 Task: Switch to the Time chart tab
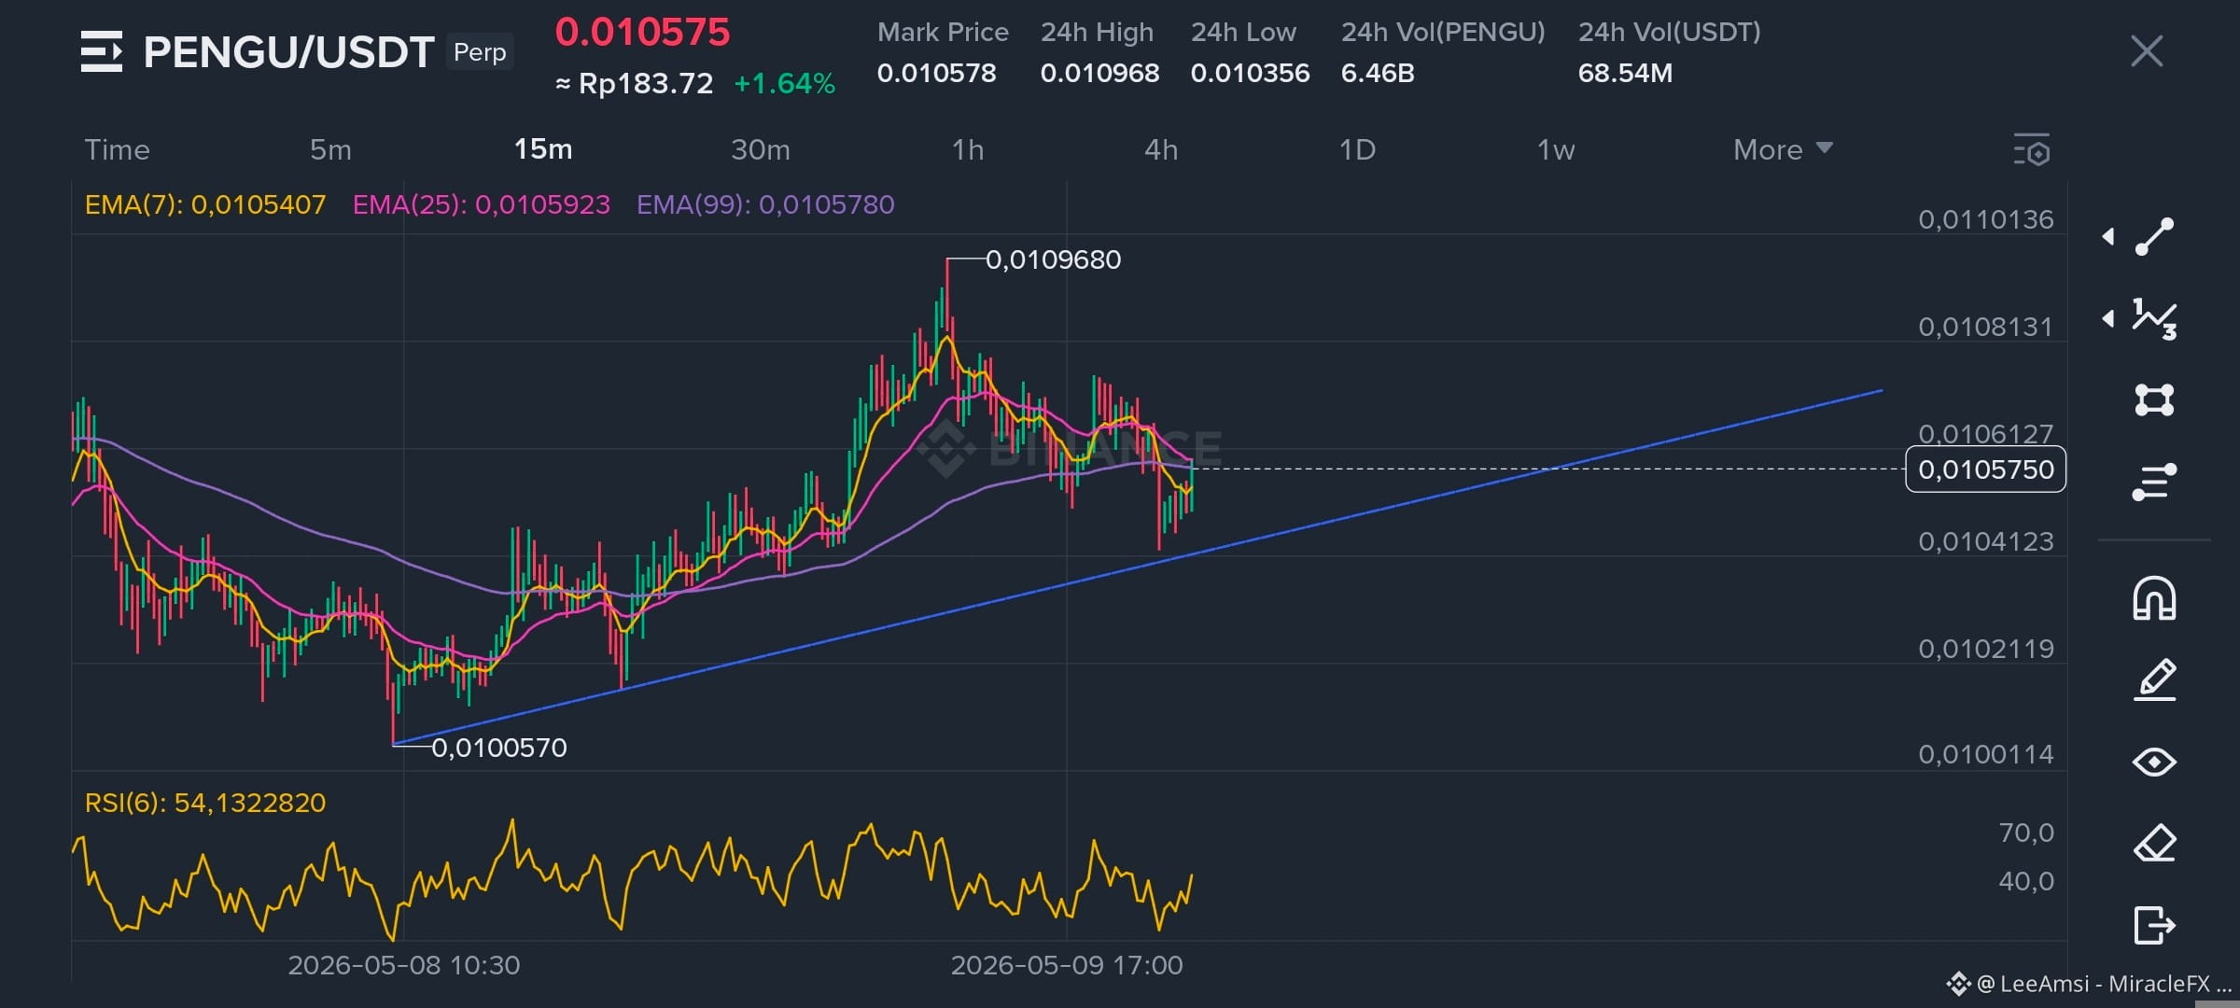(117, 149)
